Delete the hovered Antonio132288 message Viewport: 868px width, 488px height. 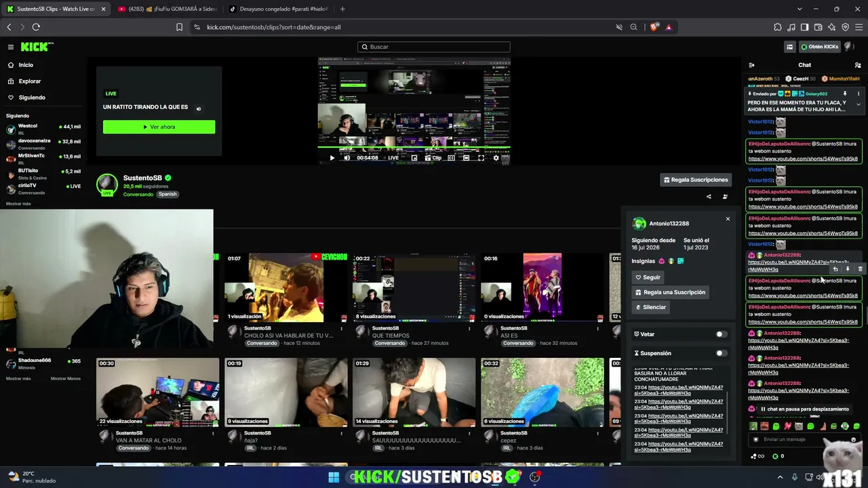click(860, 269)
